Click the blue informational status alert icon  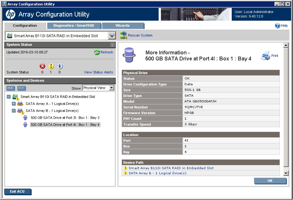coord(60,66)
